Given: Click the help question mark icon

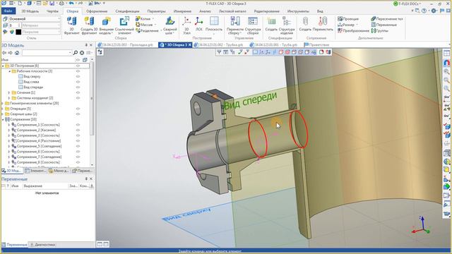Looking at the screenshot, I should coord(424,11).
